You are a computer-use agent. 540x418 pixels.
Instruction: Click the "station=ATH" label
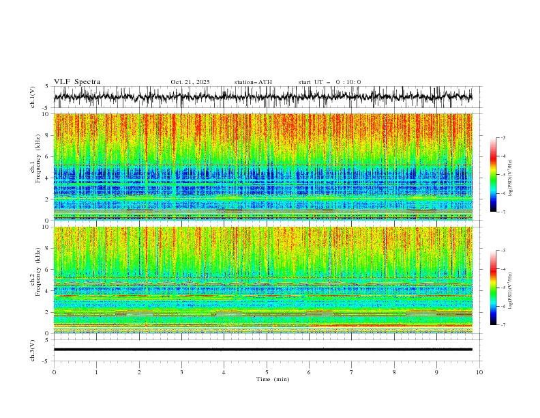253,82
